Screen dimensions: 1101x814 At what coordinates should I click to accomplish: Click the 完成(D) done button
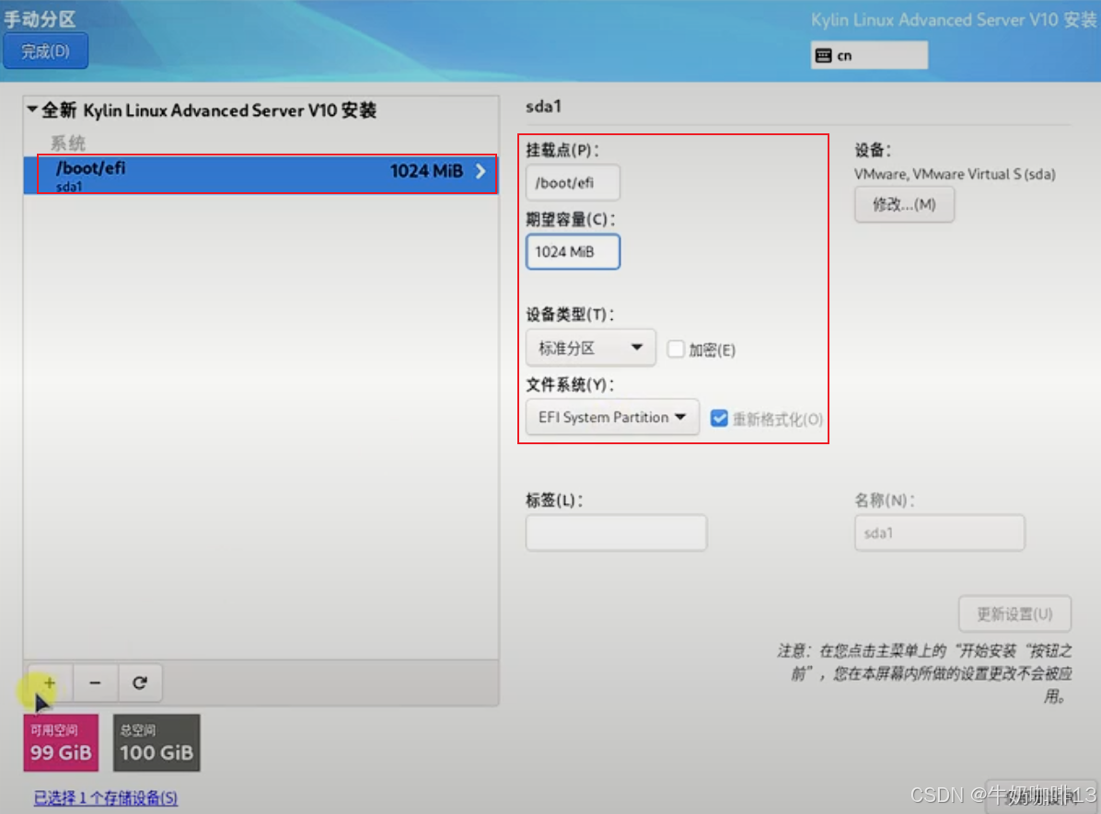tap(46, 52)
